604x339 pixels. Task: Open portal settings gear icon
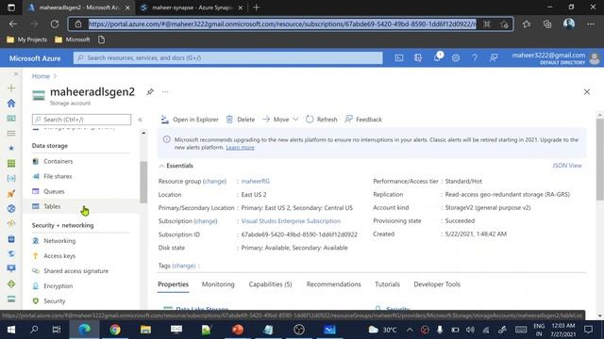click(456, 58)
